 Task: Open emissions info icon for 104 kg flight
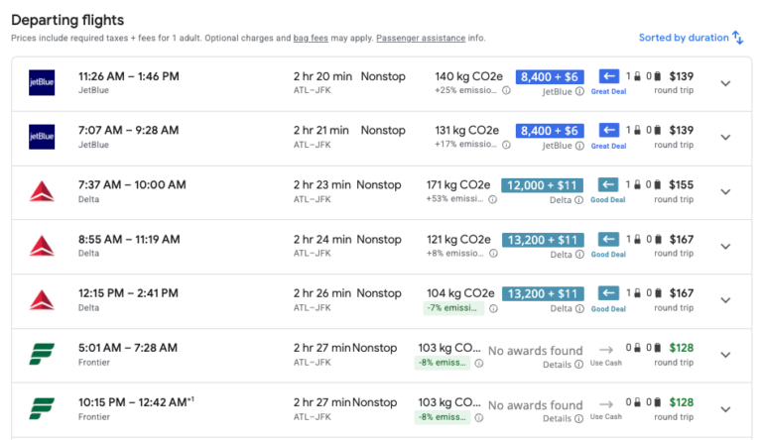pos(493,308)
